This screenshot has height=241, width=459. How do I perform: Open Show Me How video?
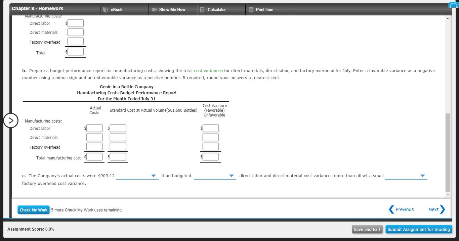point(172,10)
